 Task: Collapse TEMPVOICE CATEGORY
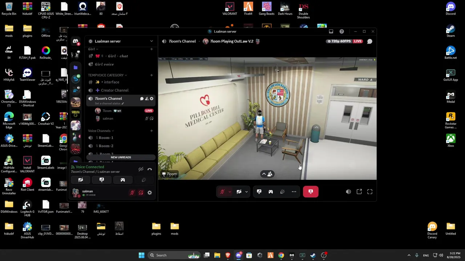(x=107, y=75)
